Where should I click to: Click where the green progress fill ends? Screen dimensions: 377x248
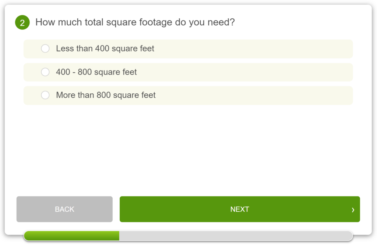pyautogui.click(x=119, y=236)
